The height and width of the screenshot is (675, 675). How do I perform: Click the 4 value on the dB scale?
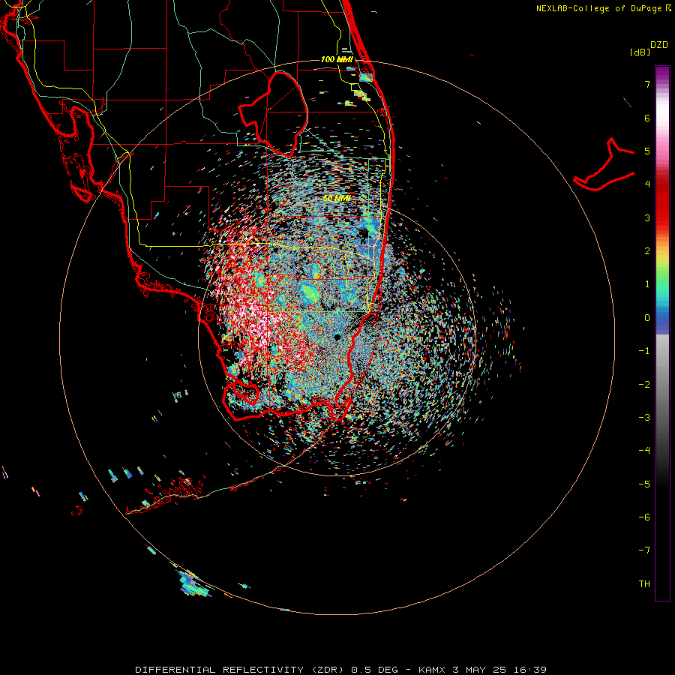coord(647,184)
